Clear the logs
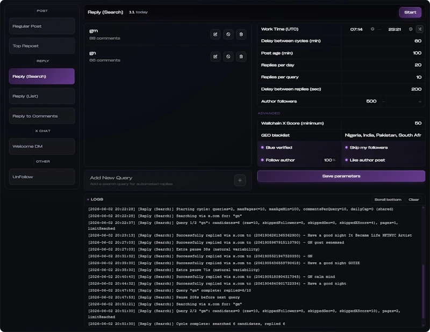 tap(413, 200)
